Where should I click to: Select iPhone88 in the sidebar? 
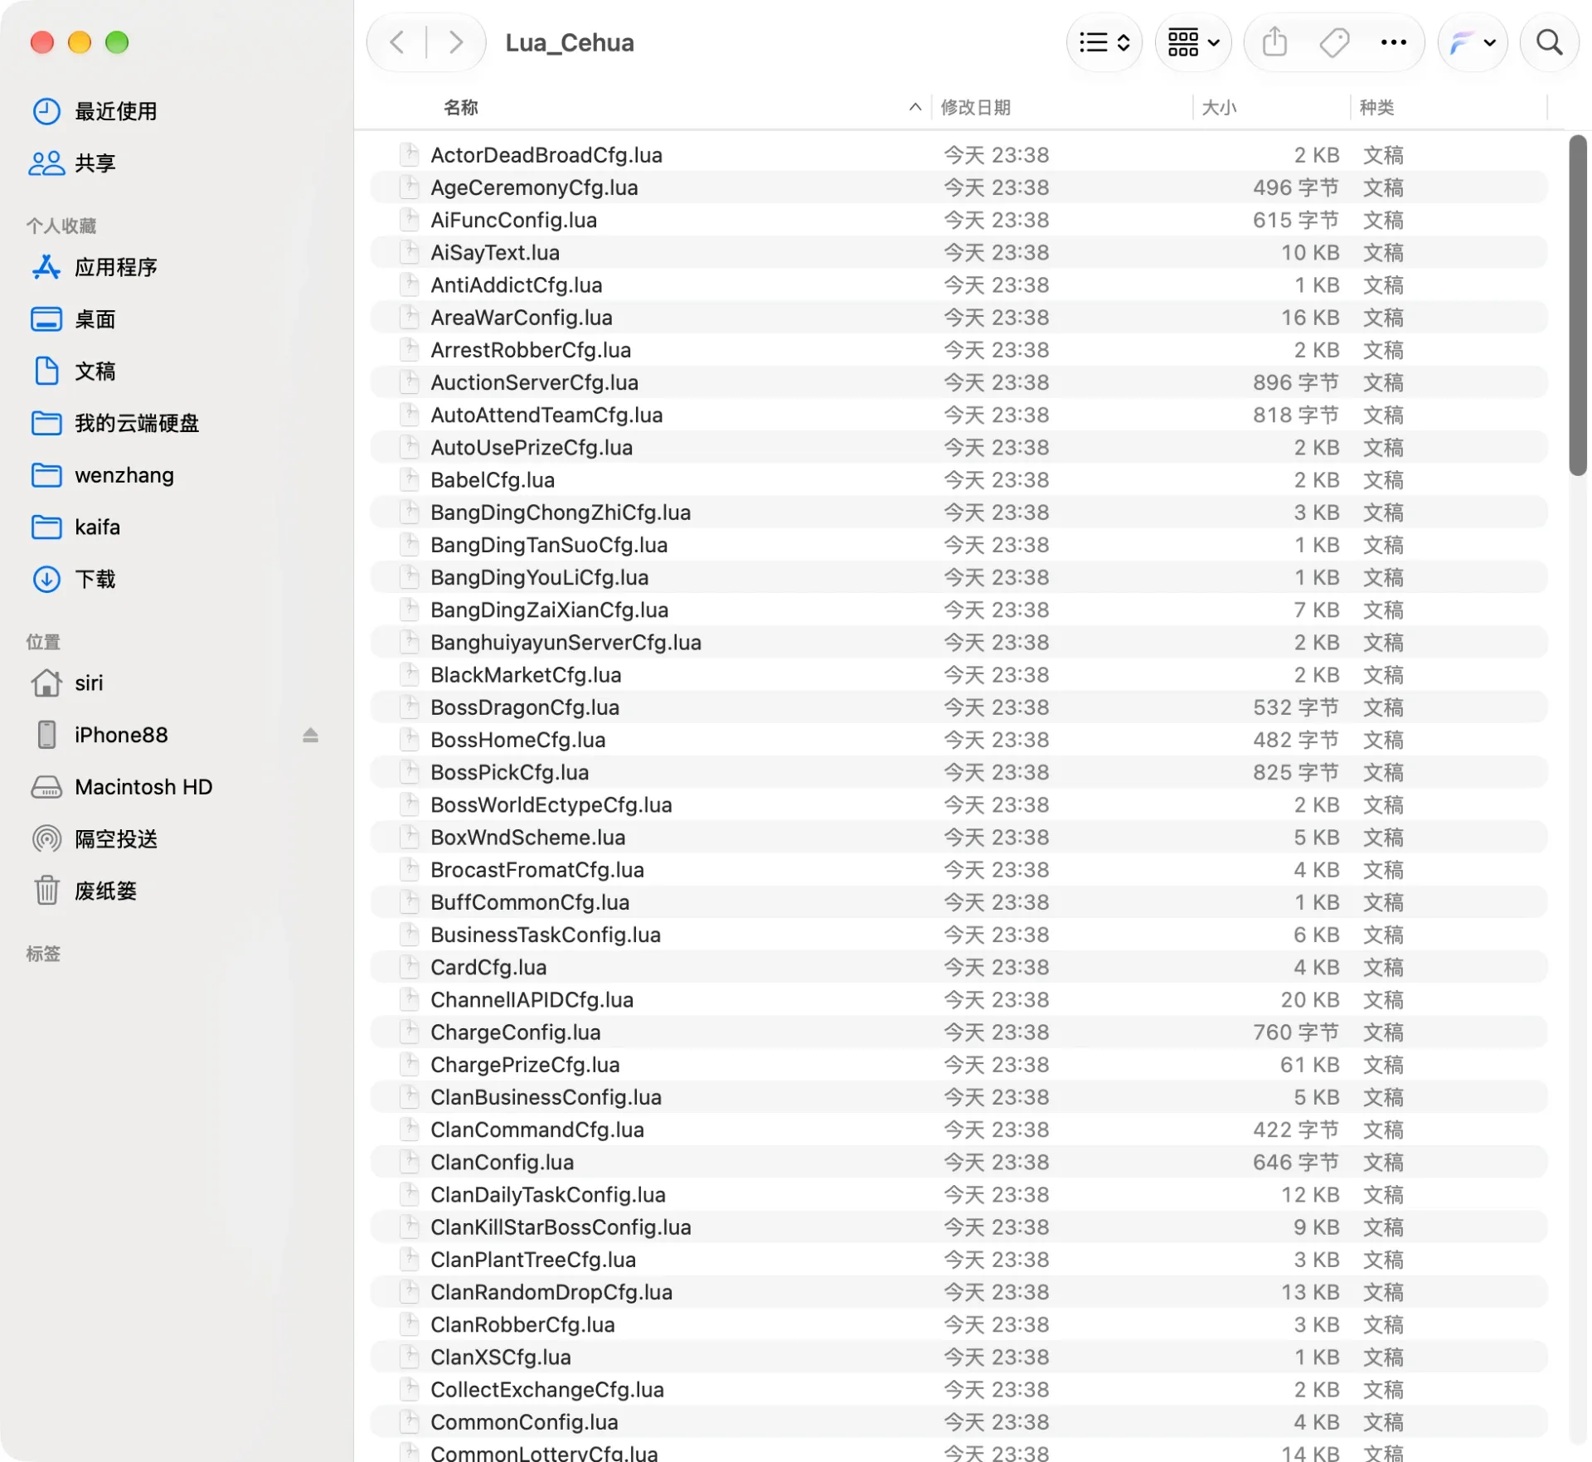121,736
